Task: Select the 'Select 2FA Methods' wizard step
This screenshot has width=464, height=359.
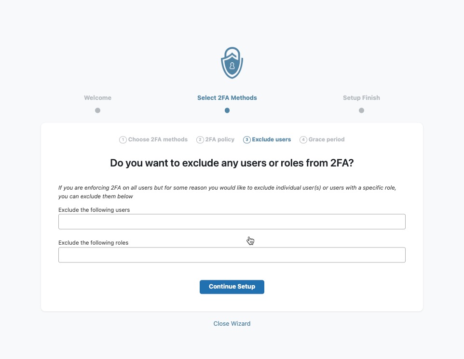Action: [227, 98]
